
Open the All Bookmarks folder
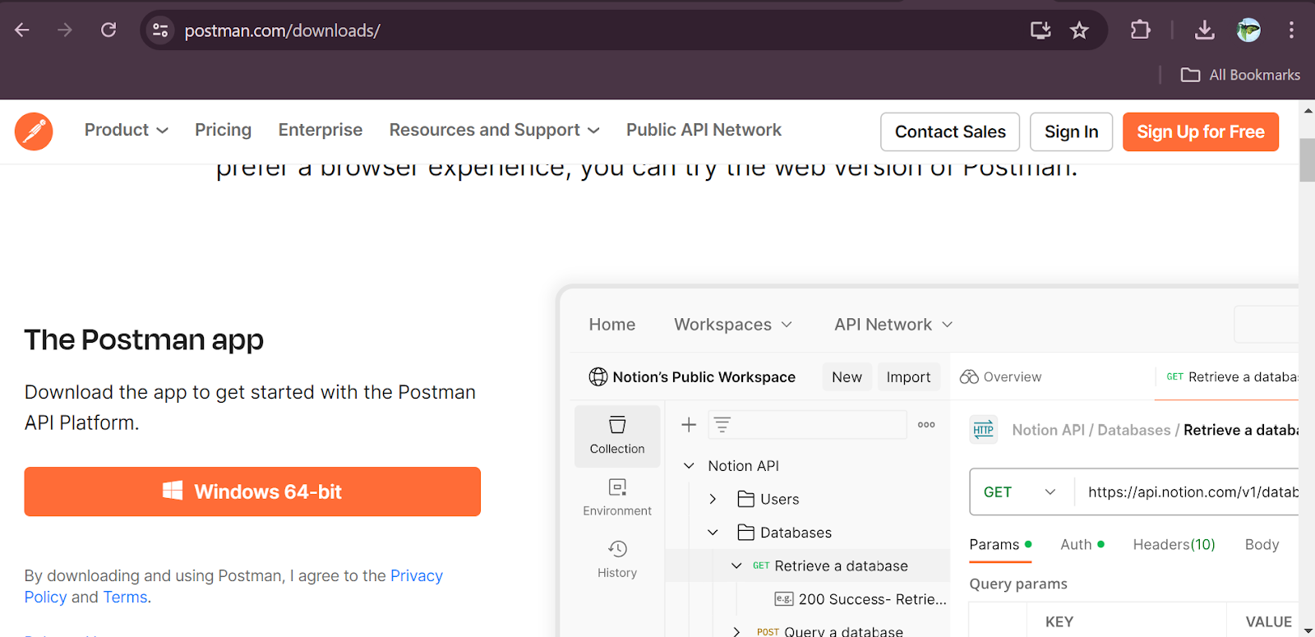[1240, 75]
